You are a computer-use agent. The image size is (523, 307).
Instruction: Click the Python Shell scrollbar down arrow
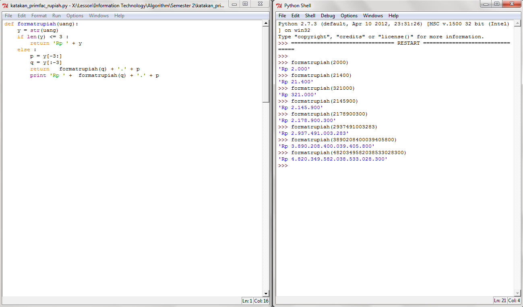coord(517,294)
